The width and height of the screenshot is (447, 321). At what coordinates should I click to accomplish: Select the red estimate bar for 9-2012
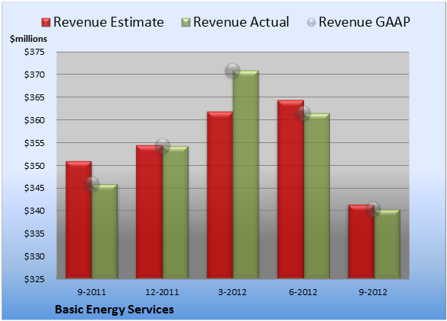coord(361,241)
